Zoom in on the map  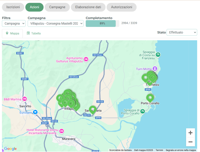[x=190, y=133]
